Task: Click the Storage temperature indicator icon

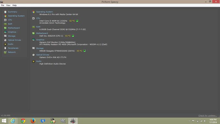Action: (85, 51)
